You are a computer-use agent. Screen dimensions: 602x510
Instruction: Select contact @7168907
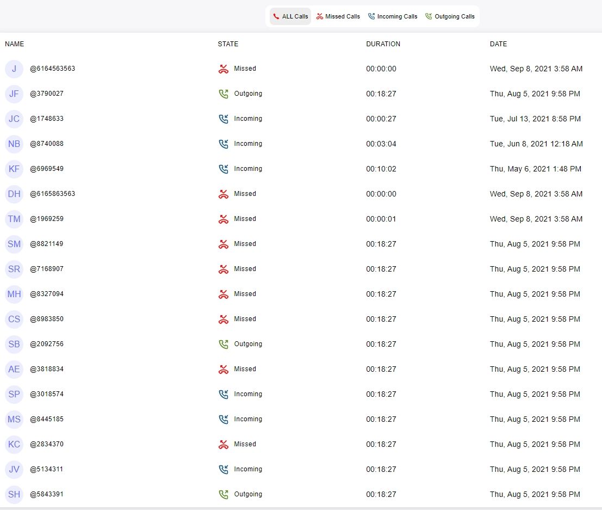pos(47,269)
